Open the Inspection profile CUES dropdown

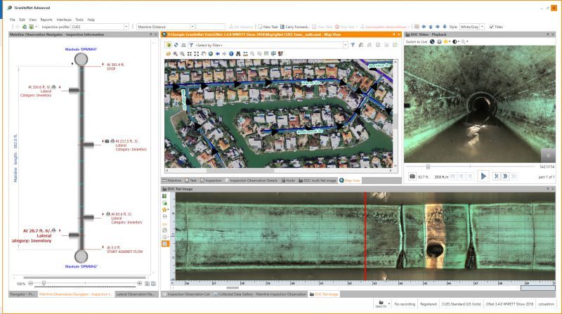pyautogui.click(x=126, y=27)
